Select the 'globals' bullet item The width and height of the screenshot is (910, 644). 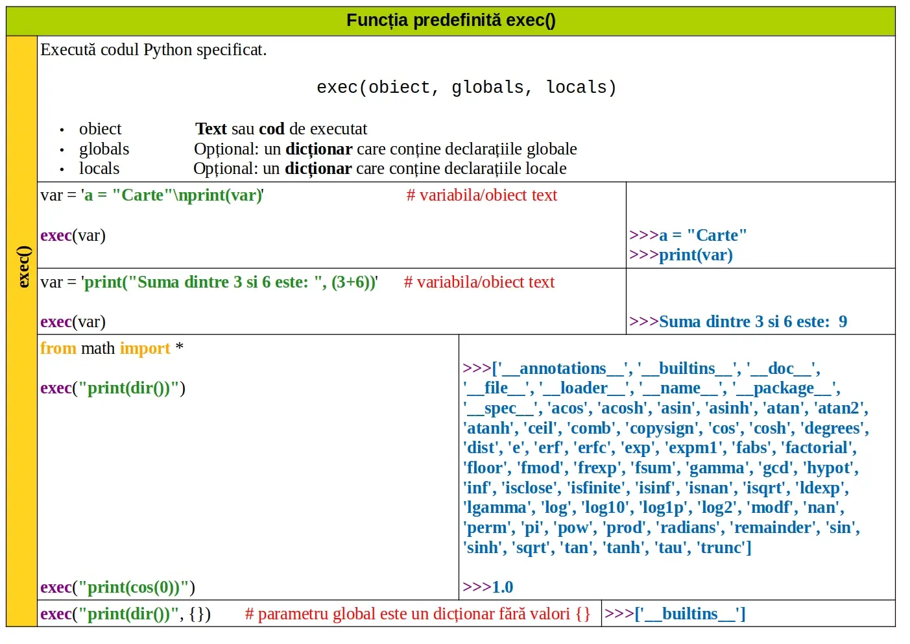pyautogui.click(x=104, y=149)
